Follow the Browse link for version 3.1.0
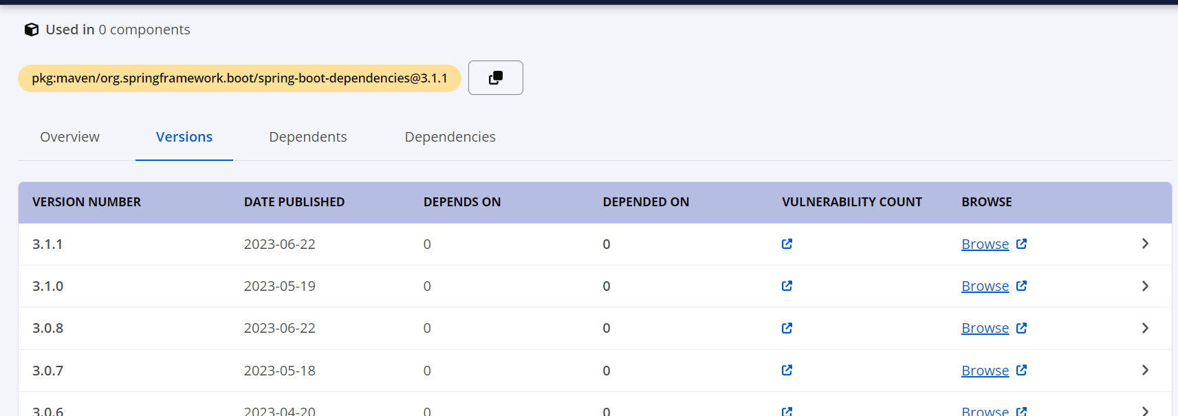Screen dimensions: 1178x416 985,286
